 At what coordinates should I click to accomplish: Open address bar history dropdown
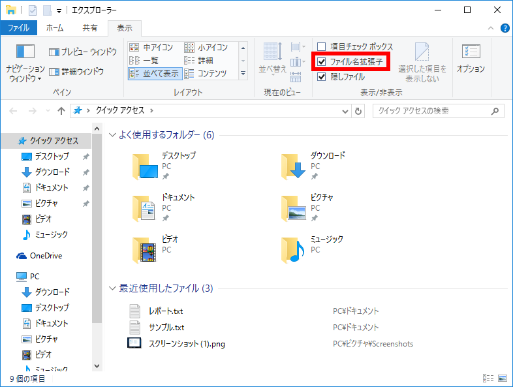345,111
